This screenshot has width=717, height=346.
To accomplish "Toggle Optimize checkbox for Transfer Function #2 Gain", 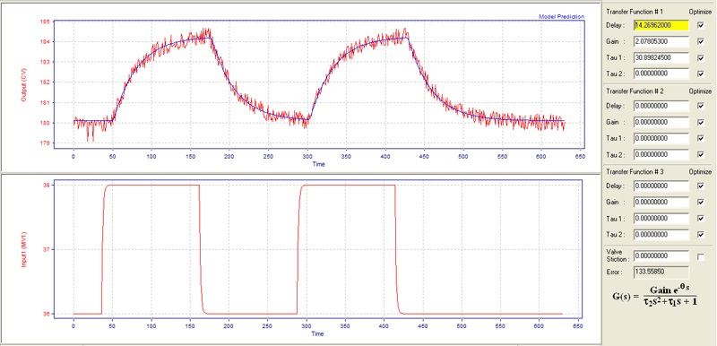I will [x=701, y=122].
